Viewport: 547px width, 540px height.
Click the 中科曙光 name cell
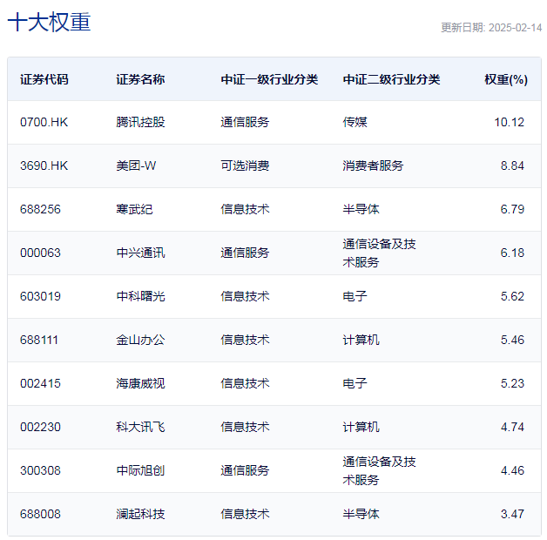click(140, 296)
